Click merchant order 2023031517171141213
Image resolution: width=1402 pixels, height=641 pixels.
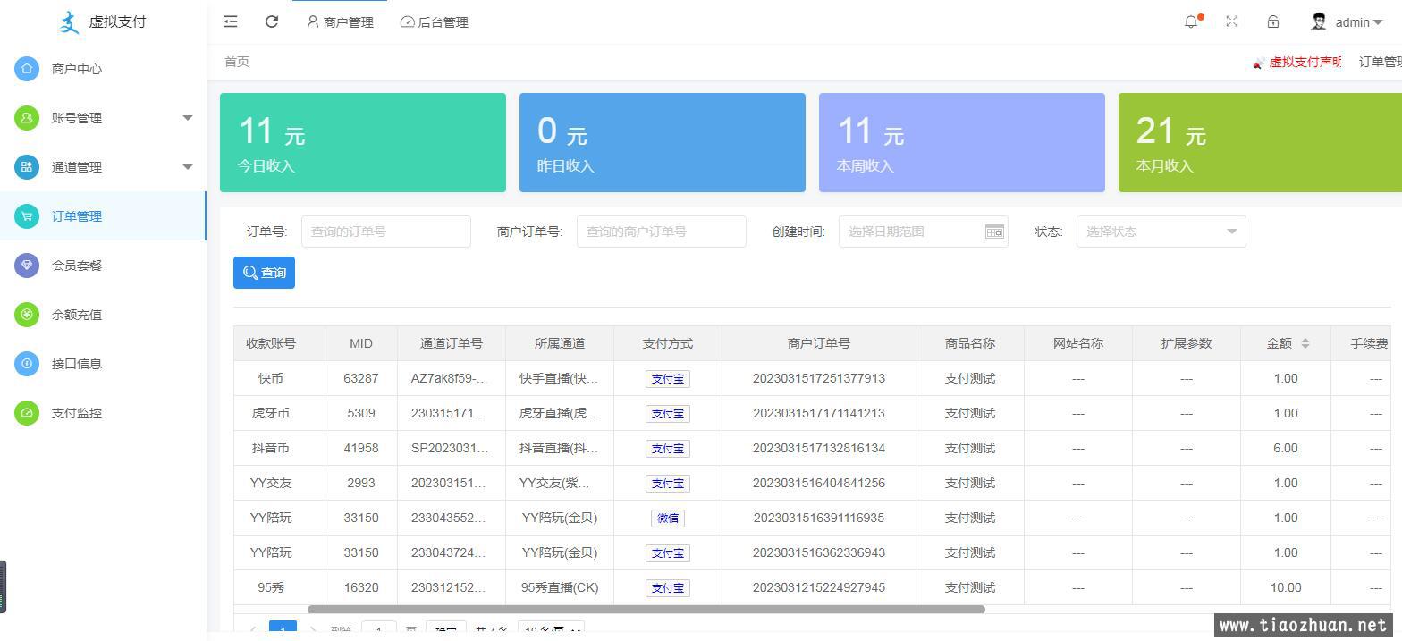[x=819, y=413]
